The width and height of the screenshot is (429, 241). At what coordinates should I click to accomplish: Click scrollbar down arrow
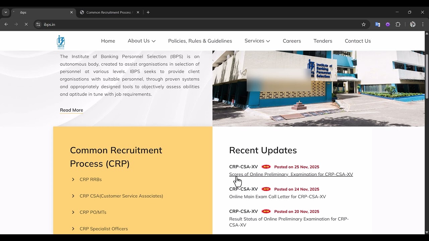427,232
